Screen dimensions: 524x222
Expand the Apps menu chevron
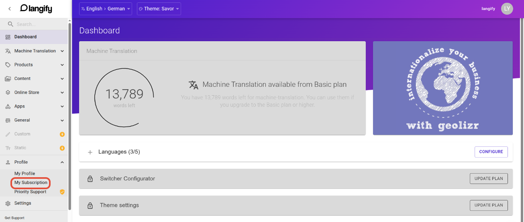coord(62,106)
